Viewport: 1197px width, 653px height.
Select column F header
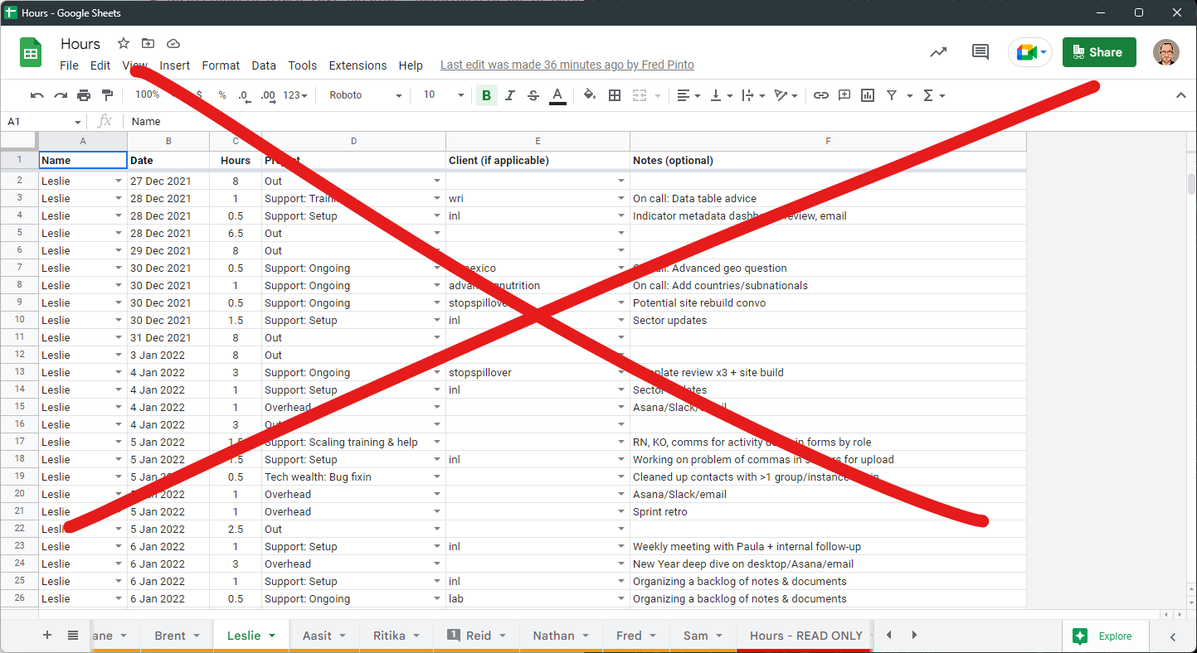coord(828,142)
